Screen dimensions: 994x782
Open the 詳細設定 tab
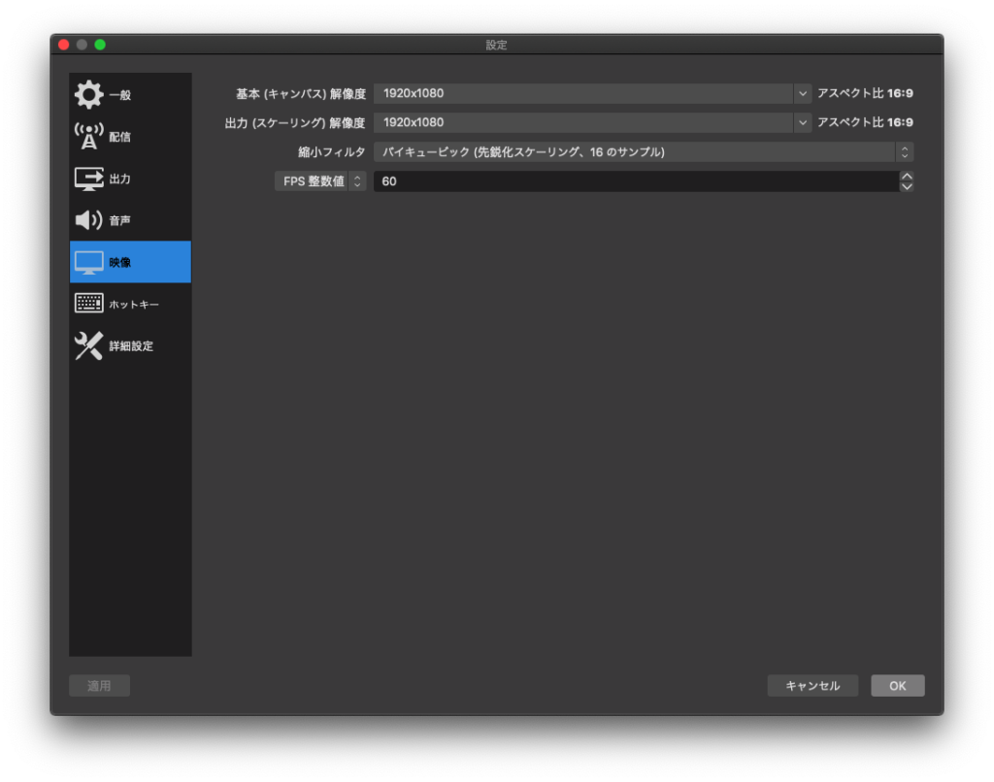point(130,346)
